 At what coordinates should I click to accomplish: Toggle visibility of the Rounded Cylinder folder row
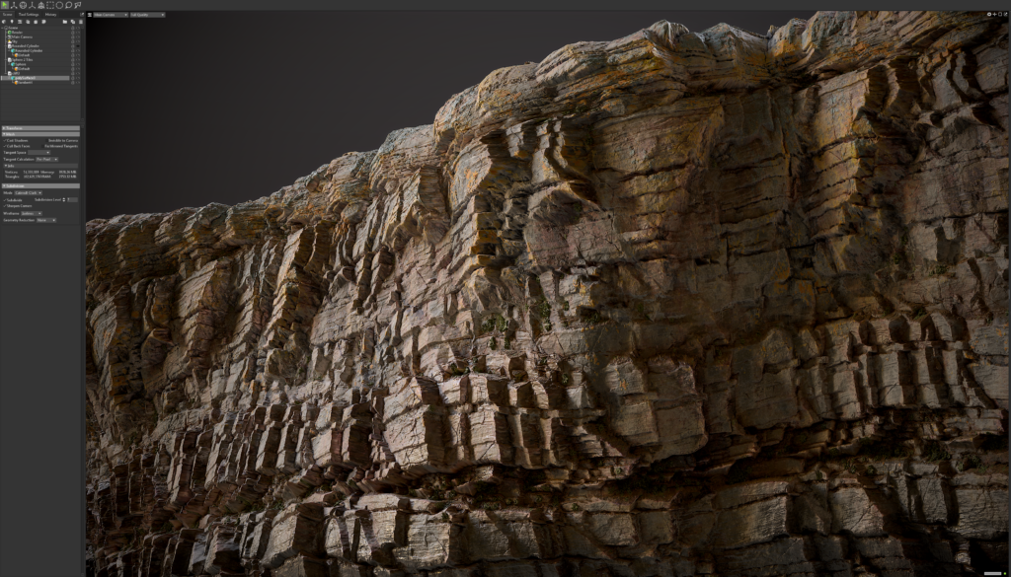[x=78, y=46]
